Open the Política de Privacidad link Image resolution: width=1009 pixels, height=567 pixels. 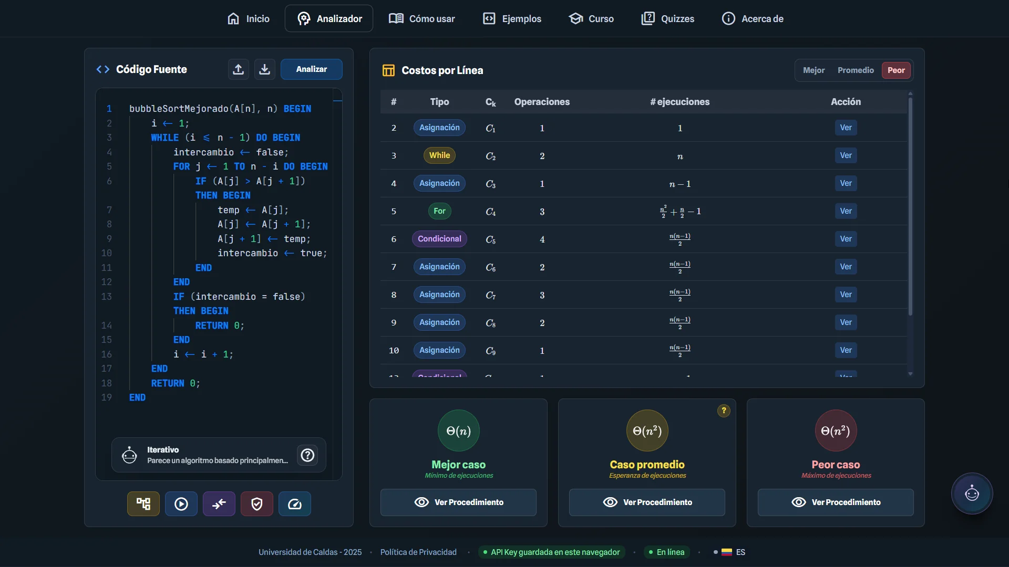[x=418, y=552]
